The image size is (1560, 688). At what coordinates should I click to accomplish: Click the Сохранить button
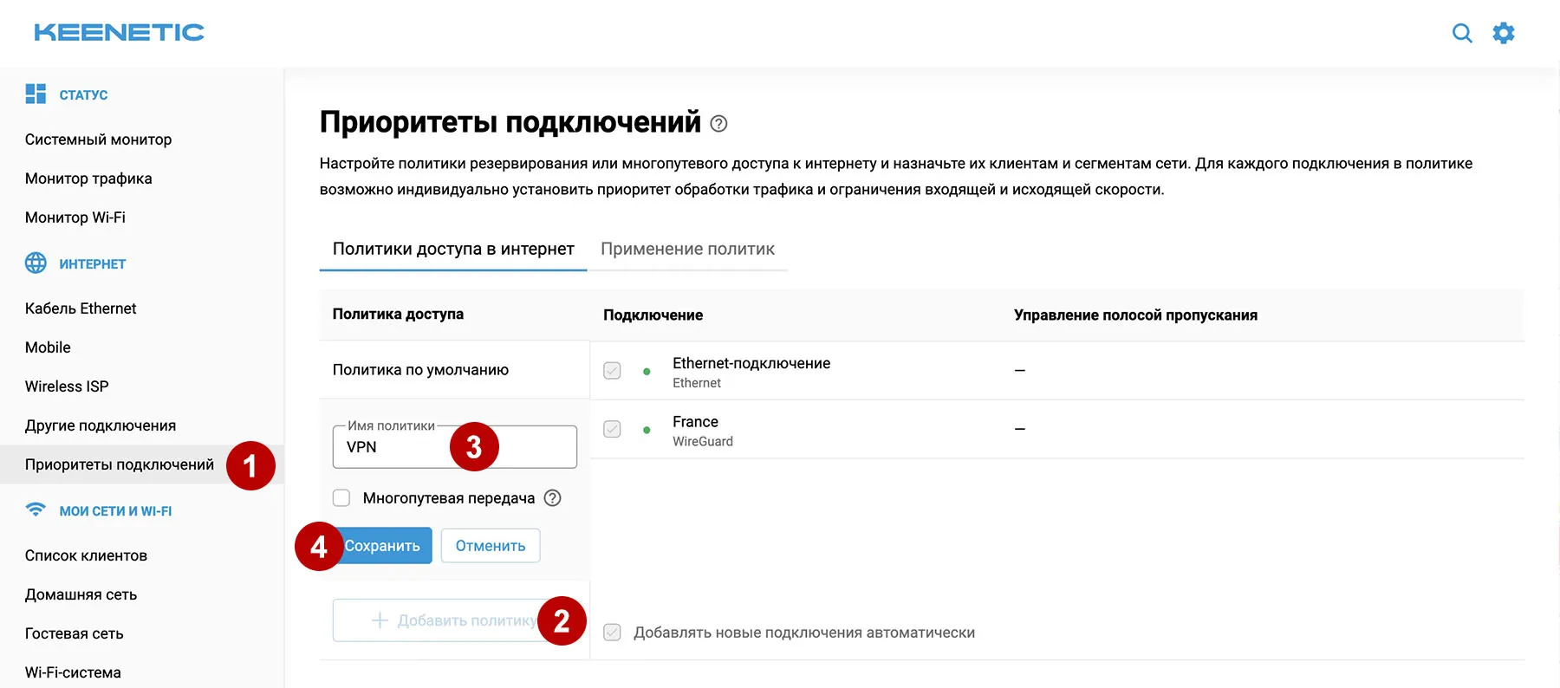click(x=382, y=546)
